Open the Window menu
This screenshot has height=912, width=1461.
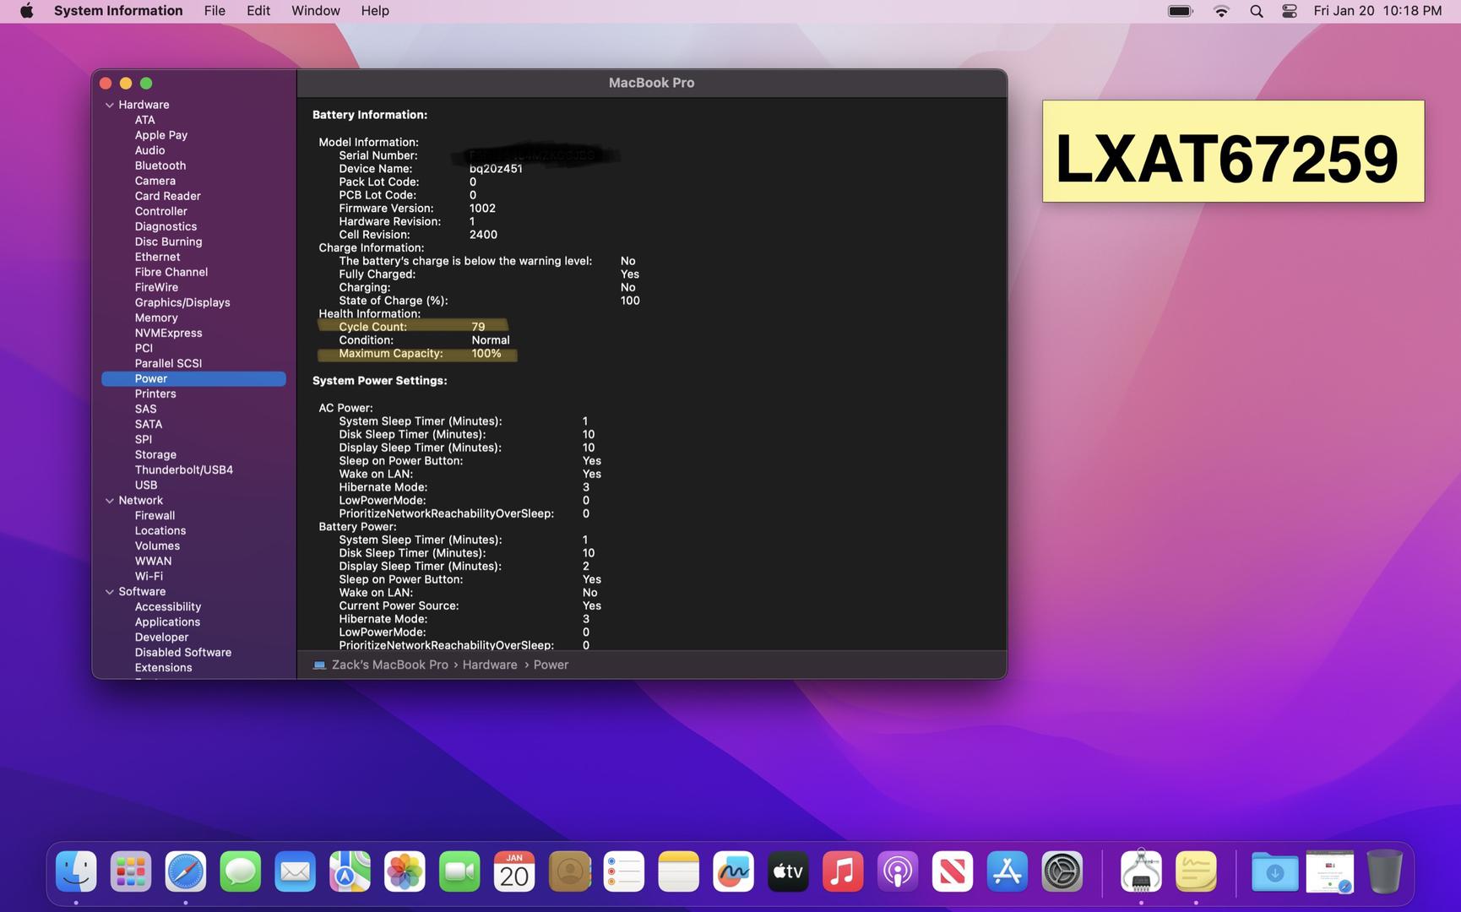316,11
